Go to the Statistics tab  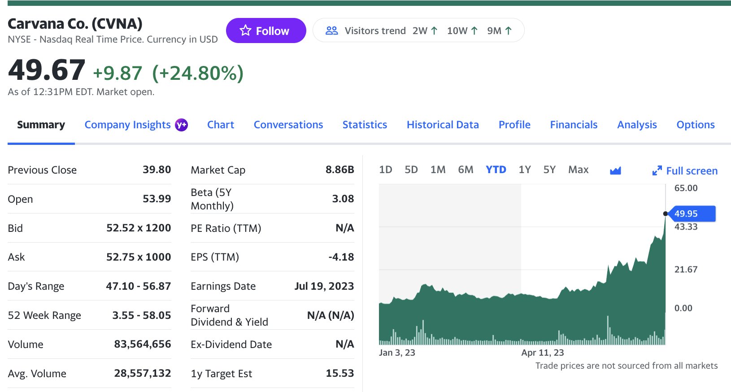pyautogui.click(x=365, y=125)
